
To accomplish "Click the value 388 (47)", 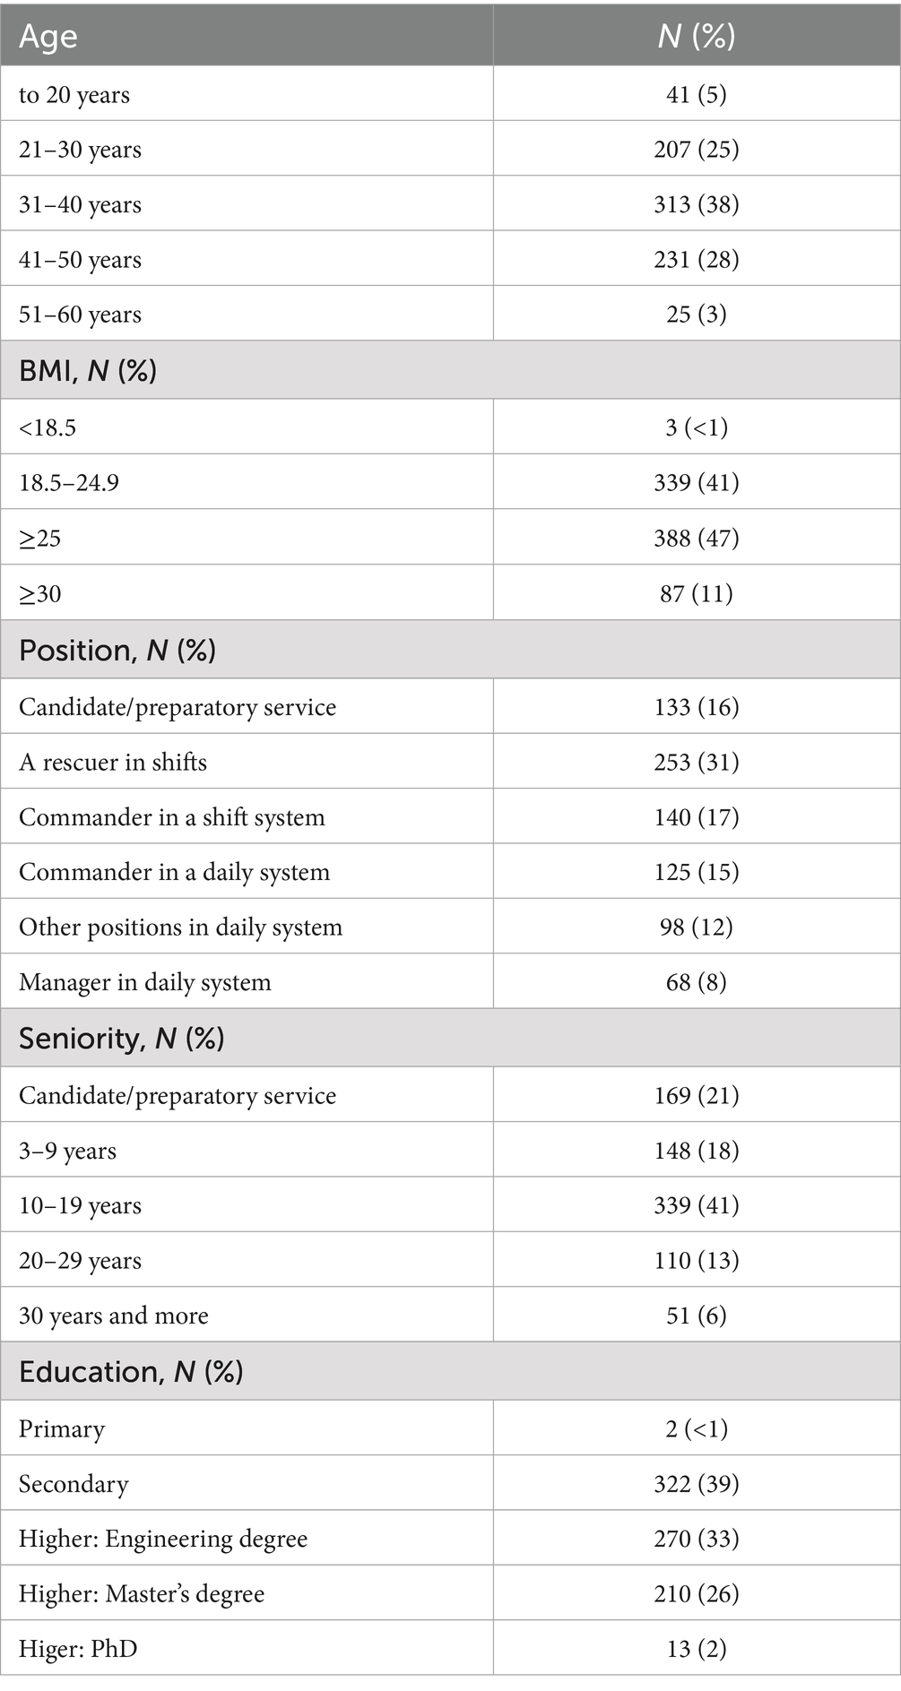I will click(x=697, y=538).
